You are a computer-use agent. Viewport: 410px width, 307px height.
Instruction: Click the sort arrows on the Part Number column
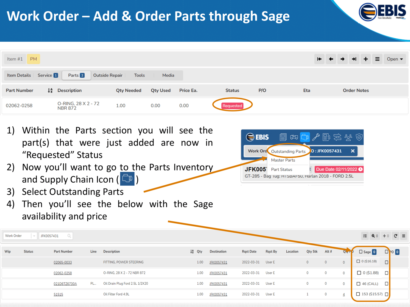(x=49, y=90)
